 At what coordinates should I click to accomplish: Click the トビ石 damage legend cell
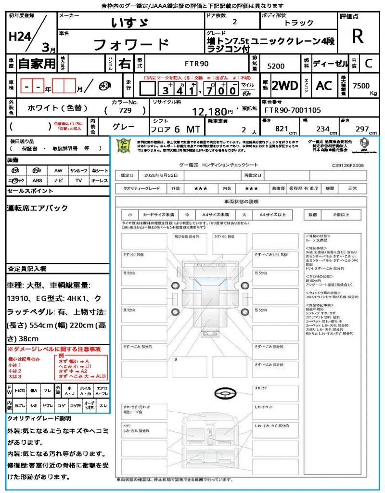pyautogui.click(x=20, y=390)
